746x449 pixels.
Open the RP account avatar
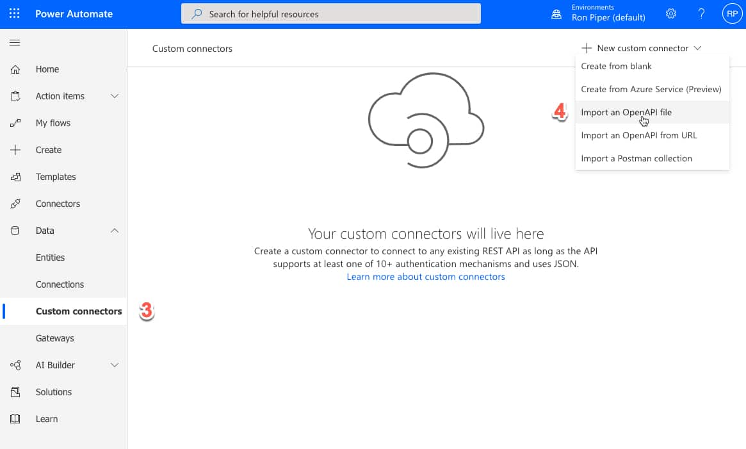click(731, 13)
